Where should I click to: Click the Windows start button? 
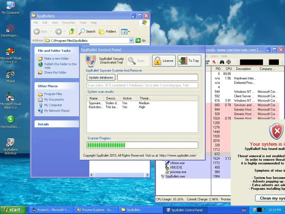(x=13, y=210)
